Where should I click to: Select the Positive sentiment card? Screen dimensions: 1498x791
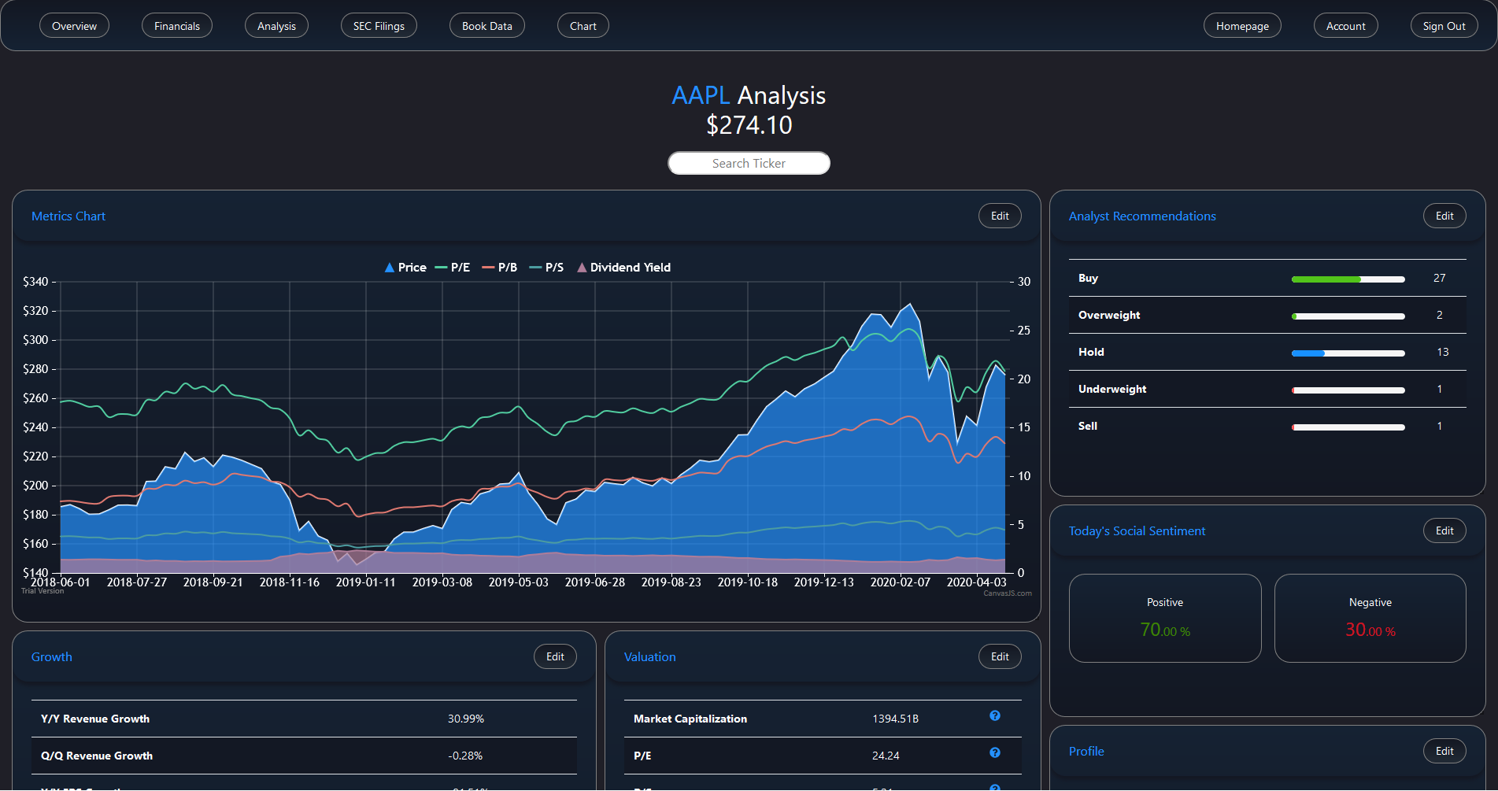click(1165, 618)
